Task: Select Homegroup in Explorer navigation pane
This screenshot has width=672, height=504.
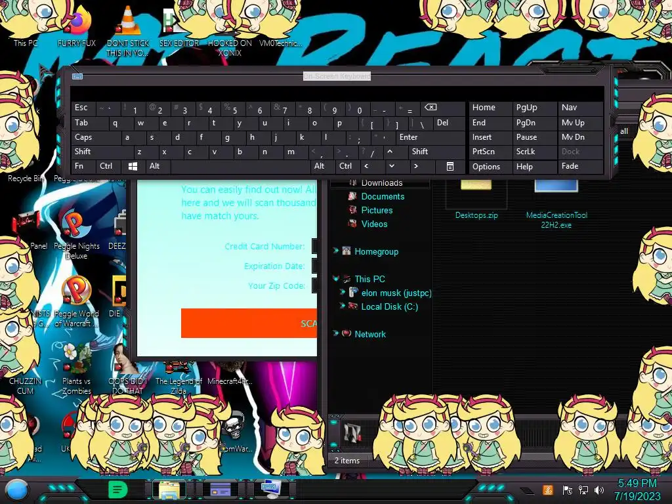Action: 376,251
